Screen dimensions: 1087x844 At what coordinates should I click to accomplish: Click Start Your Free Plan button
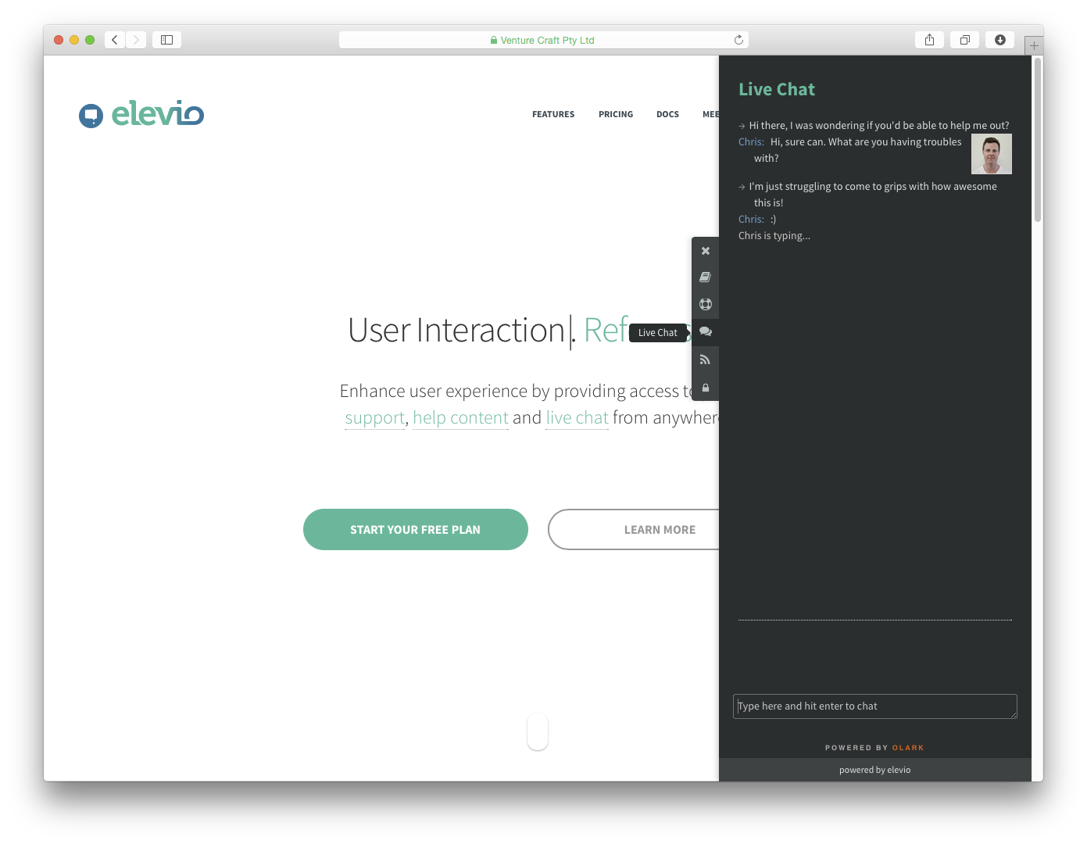(415, 530)
